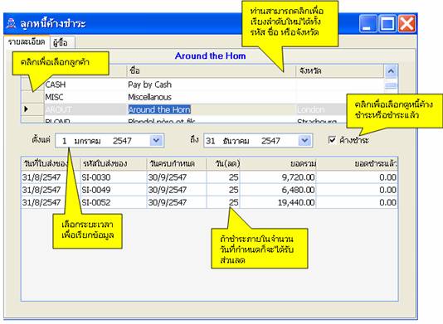443x324 pixels.
Task: Minimize the ลูกหนี้ค้างชำระ window
Action: coord(368,23)
